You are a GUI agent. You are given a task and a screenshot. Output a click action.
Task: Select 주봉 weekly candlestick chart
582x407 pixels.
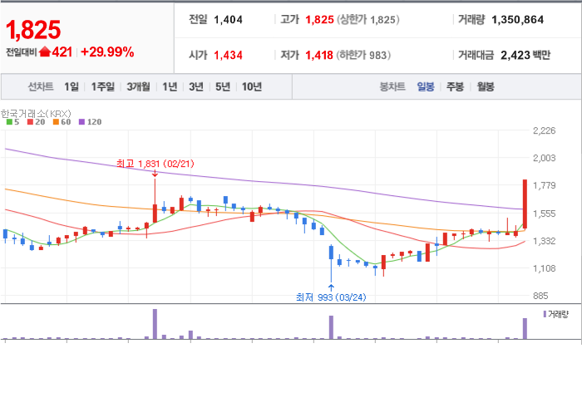pos(455,86)
